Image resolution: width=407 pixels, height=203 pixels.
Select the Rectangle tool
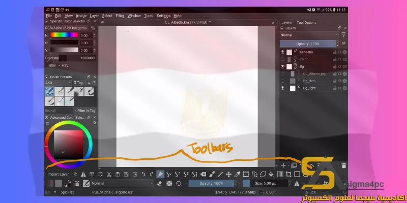pyautogui.click(x=297, y=174)
